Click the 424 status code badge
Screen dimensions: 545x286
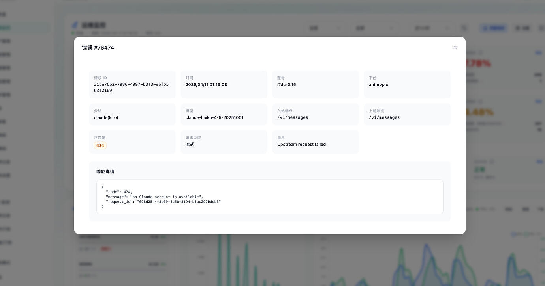pyautogui.click(x=100, y=145)
